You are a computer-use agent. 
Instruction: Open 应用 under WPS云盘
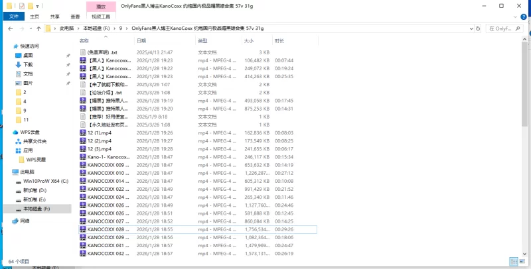(28, 150)
